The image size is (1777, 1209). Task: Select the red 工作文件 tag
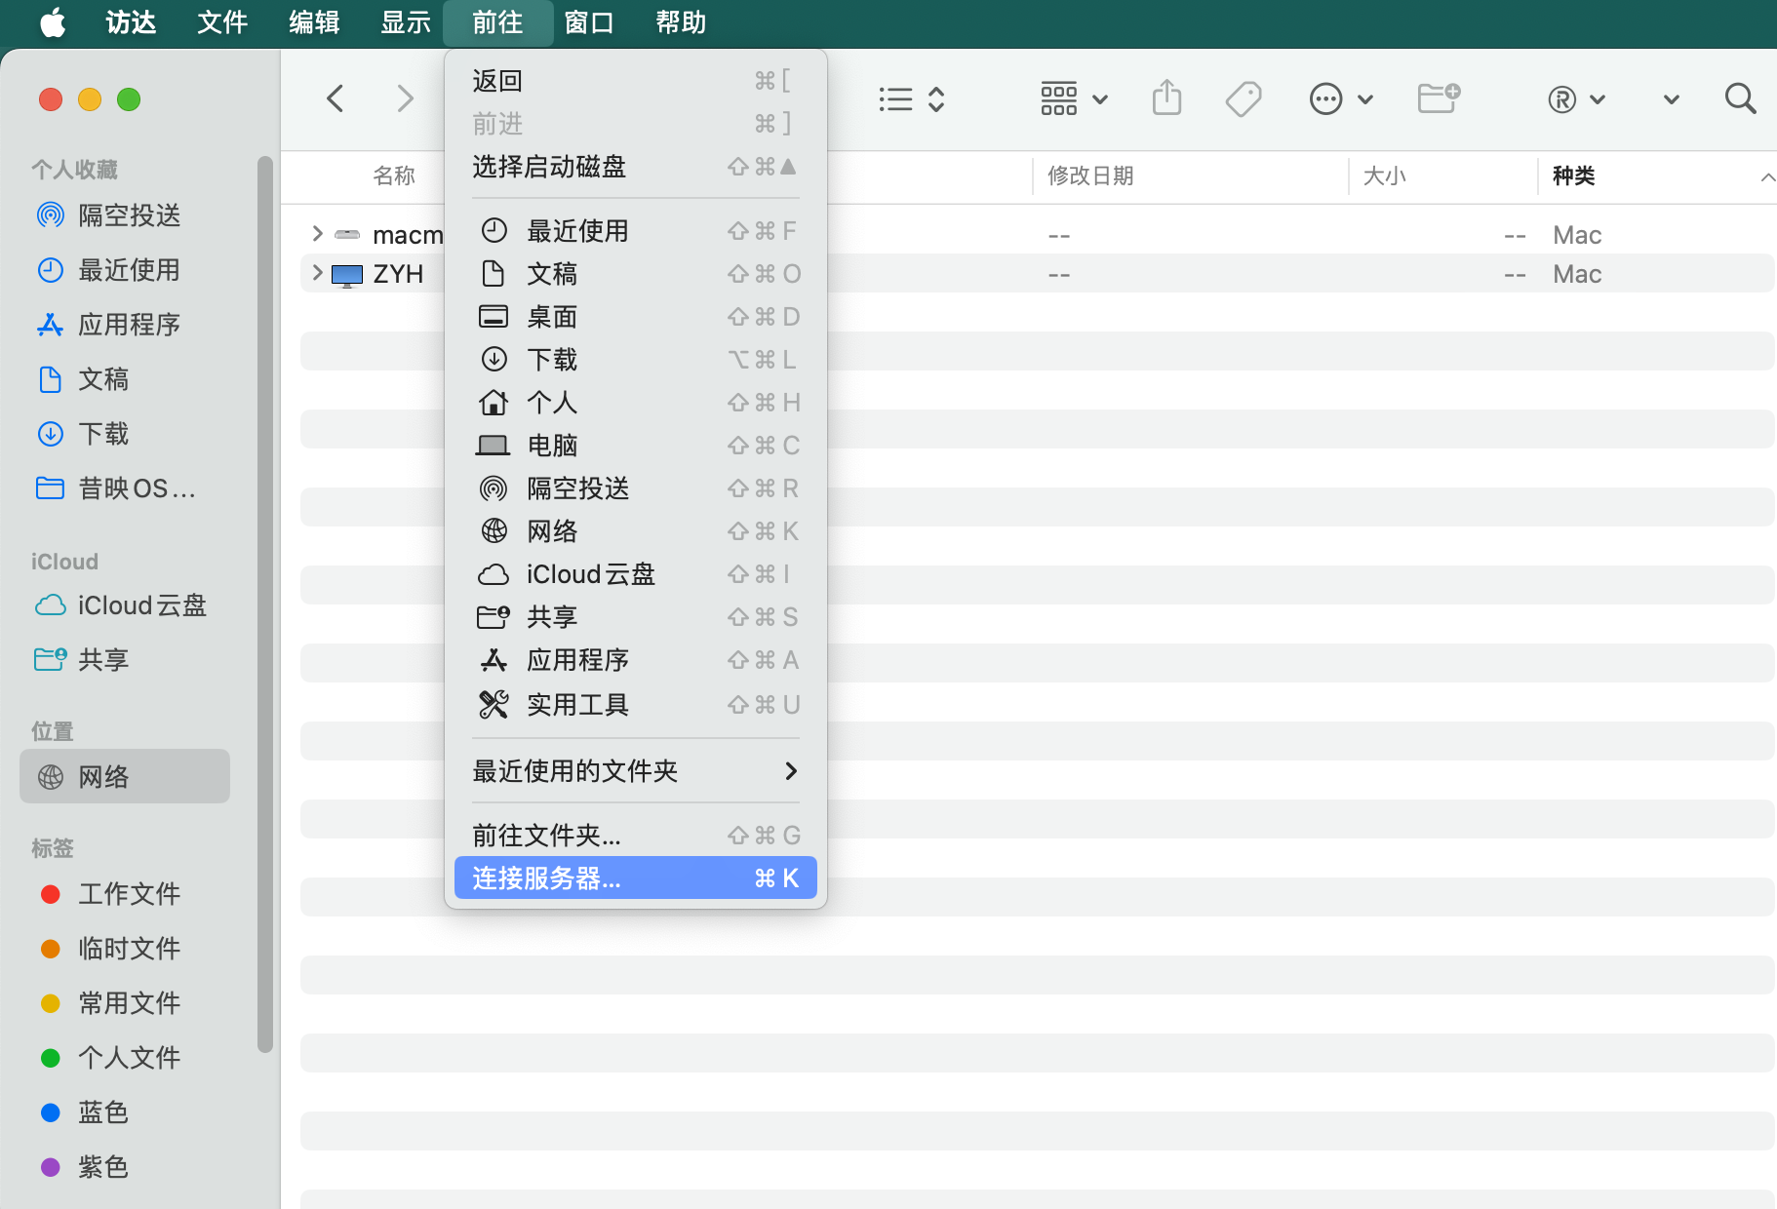(125, 894)
